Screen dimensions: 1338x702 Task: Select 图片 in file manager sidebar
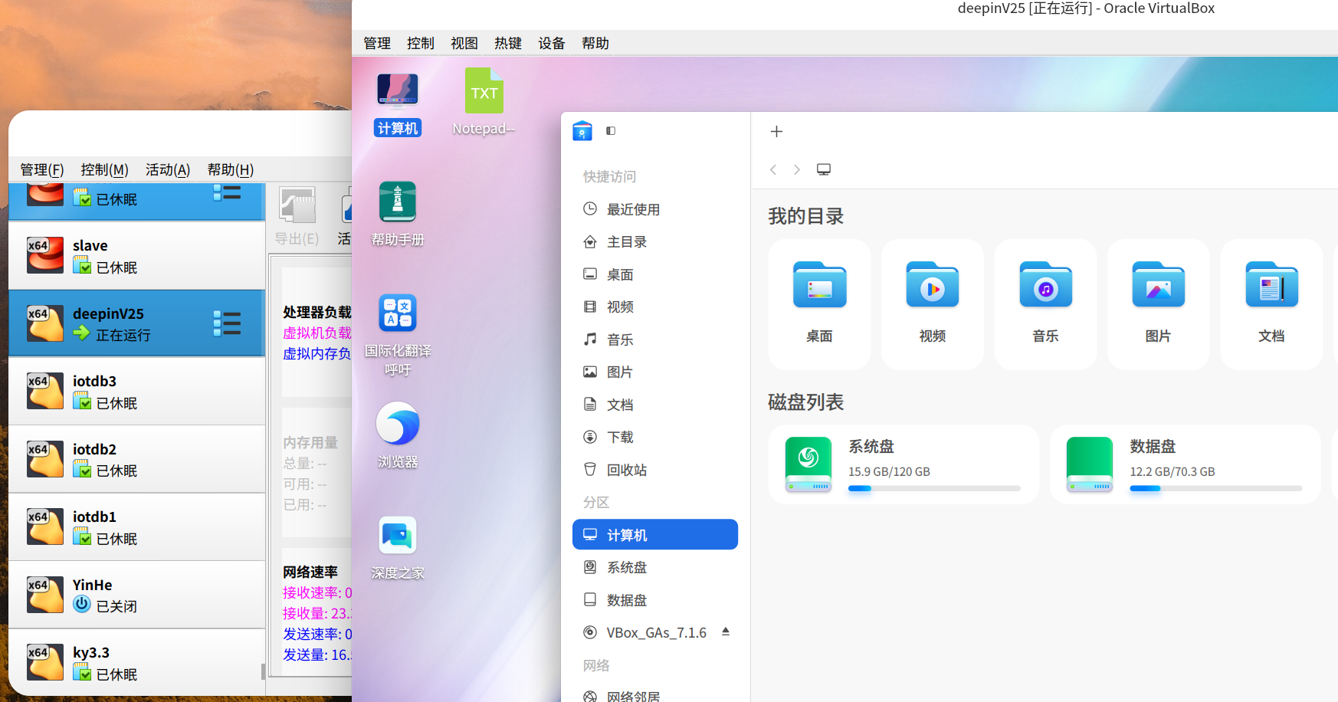coord(655,372)
